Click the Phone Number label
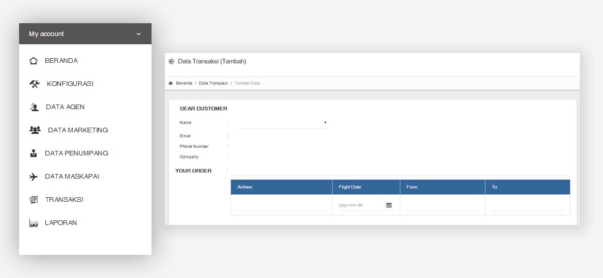 pyautogui.click(x=194, y=146)
